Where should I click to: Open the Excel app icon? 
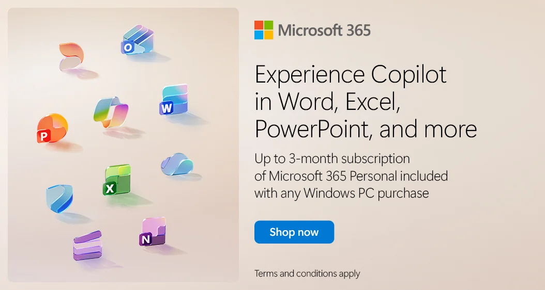coord(117,180)
